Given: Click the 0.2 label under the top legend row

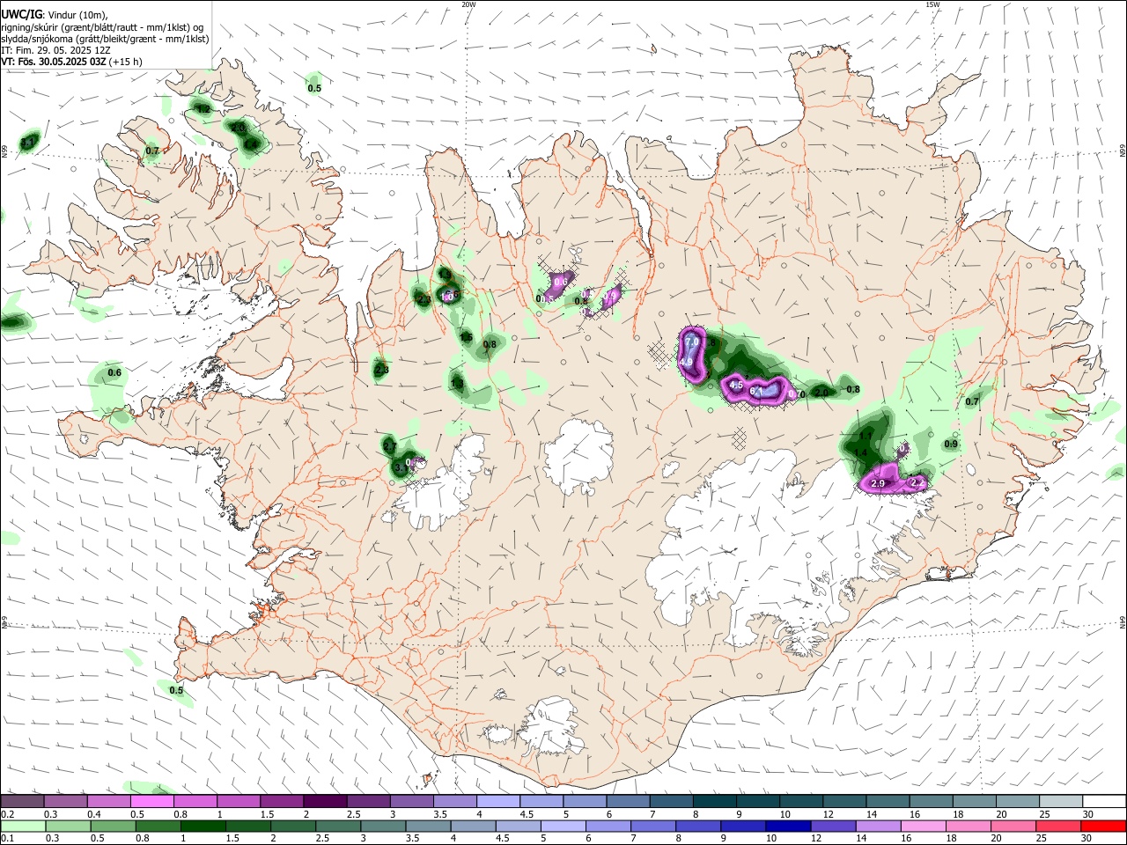Looking at the screenshot, I should tap(7, 814).
